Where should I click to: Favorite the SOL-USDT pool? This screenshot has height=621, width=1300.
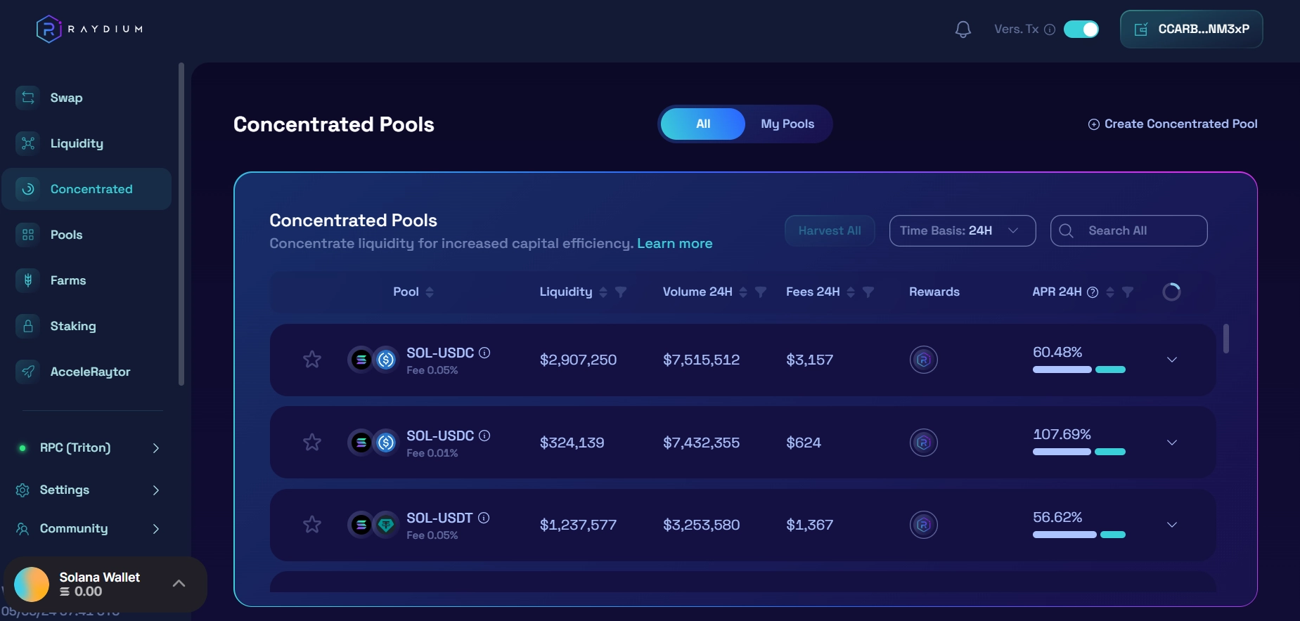coord(312,525)
